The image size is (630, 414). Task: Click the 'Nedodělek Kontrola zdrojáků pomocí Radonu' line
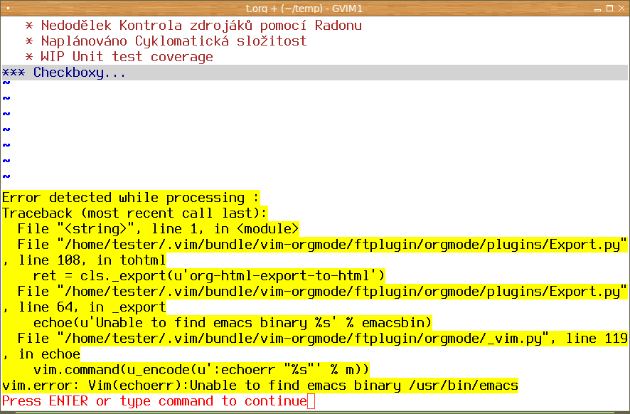coord(193,26)
